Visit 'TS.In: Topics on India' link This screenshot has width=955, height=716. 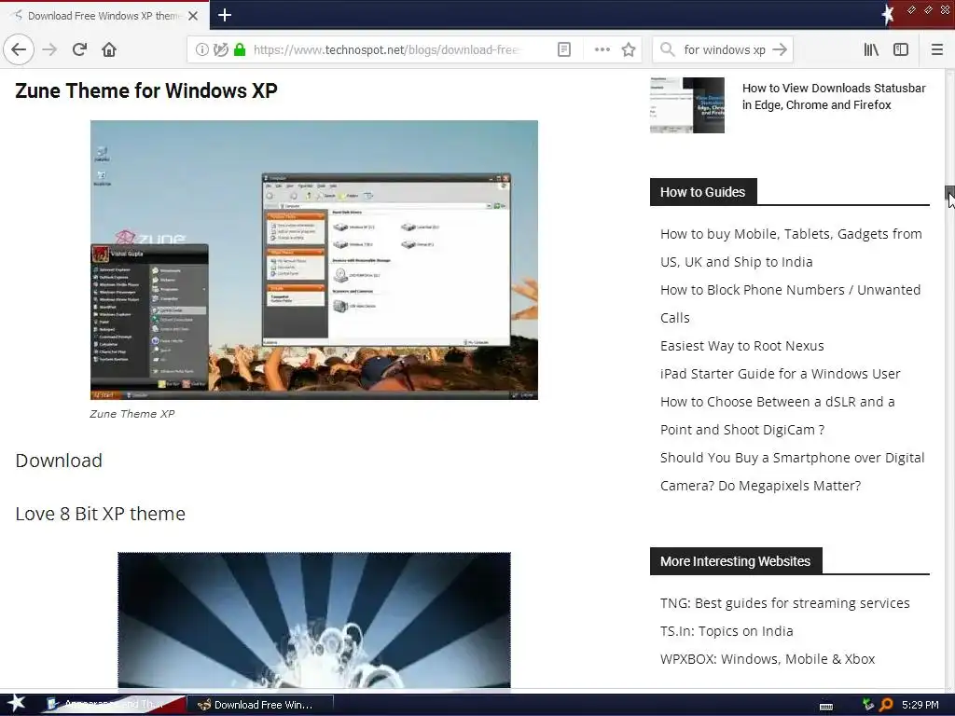click(727, 631)
